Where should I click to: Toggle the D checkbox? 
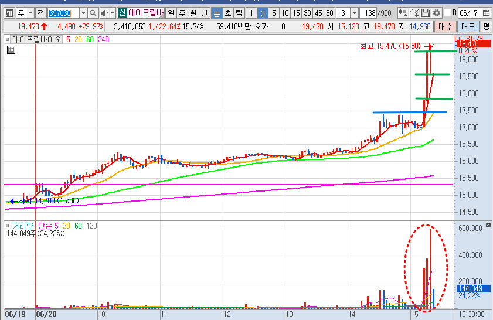click(447, 13)
